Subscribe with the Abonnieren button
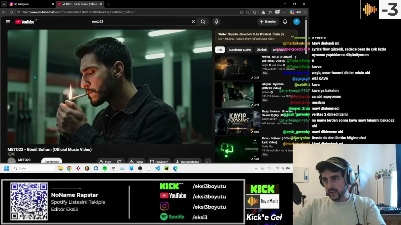Screen dimensions: 401x225 [52, 161]
